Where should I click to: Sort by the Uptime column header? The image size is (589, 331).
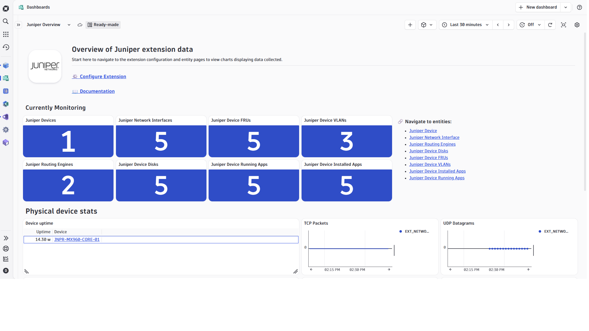43,232
